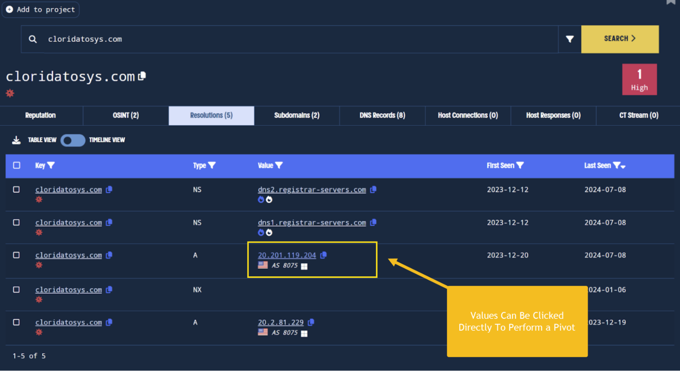
Task: Click the Add to project button label
Action: coord(46,10)
